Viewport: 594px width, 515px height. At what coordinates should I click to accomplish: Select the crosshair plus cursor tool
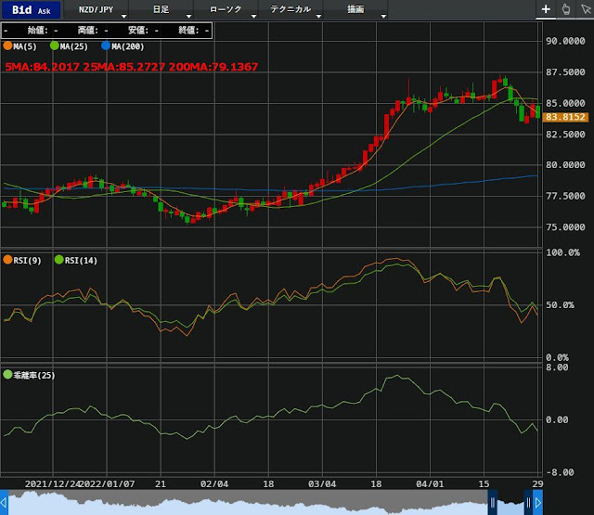click(x=546, y=9)
